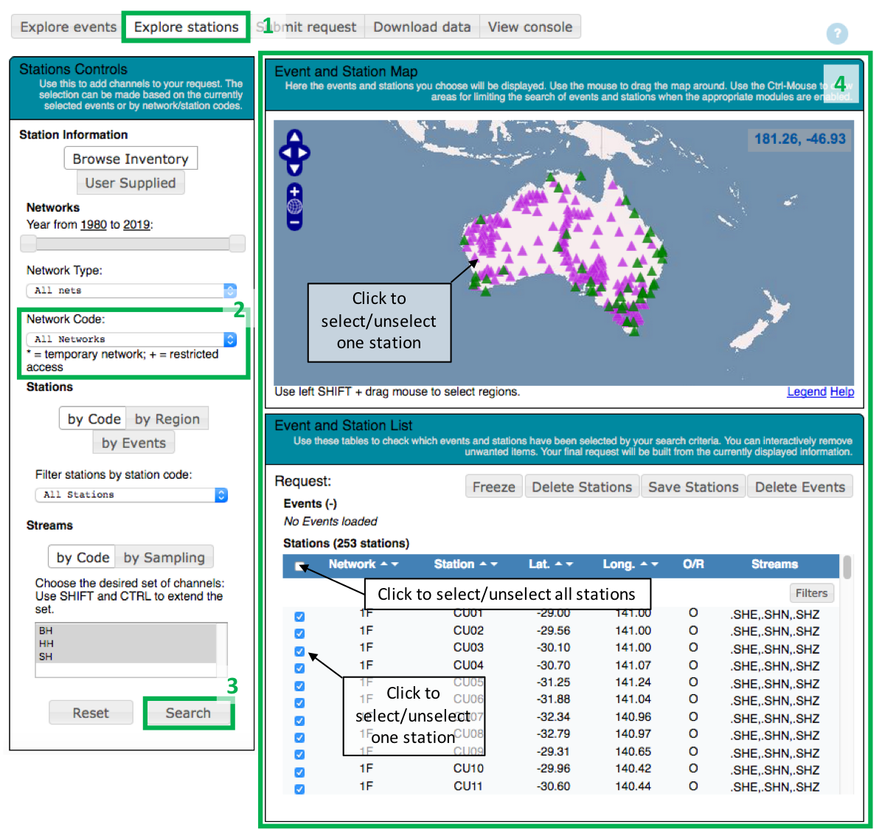Zoom out on the map with the minus icon

[294, 222]
